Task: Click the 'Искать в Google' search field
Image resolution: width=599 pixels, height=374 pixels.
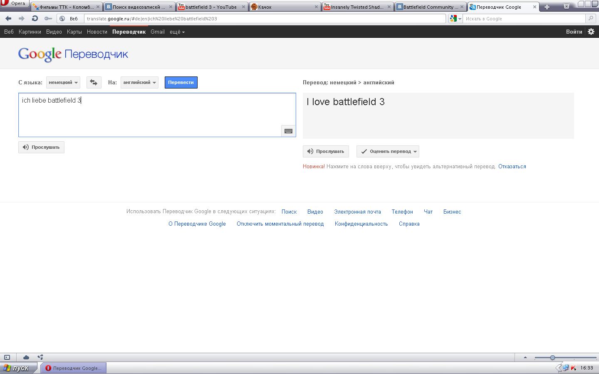Action: click(524, 19)
